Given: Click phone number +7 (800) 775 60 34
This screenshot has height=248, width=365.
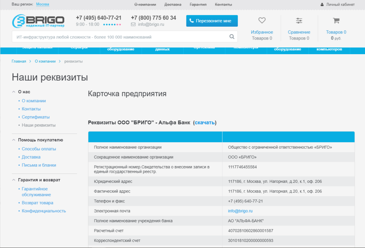Looking at the screenshot, I should [153, 18].
